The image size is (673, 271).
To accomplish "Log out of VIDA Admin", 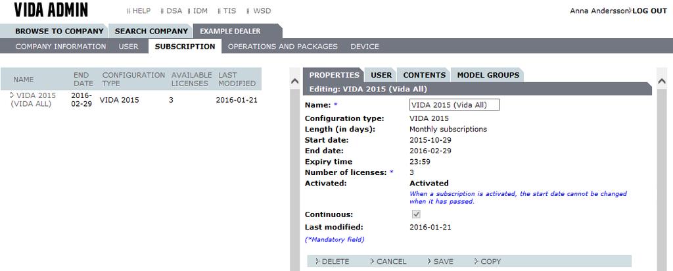I will pyautogui.click(x=649, y=11).
